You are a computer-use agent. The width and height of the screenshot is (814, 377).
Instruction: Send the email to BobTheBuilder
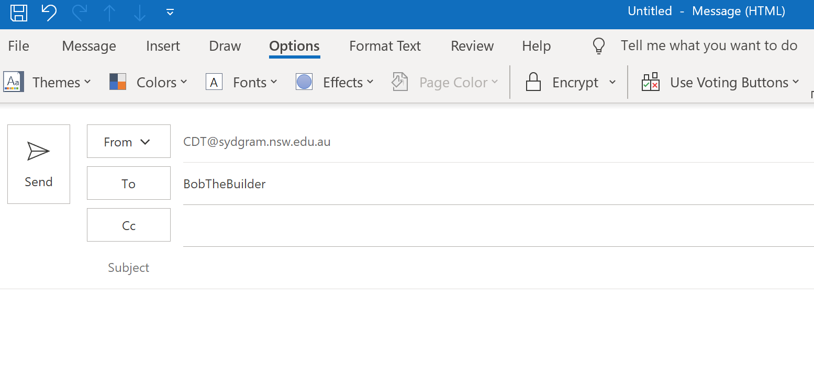(38, 164)
